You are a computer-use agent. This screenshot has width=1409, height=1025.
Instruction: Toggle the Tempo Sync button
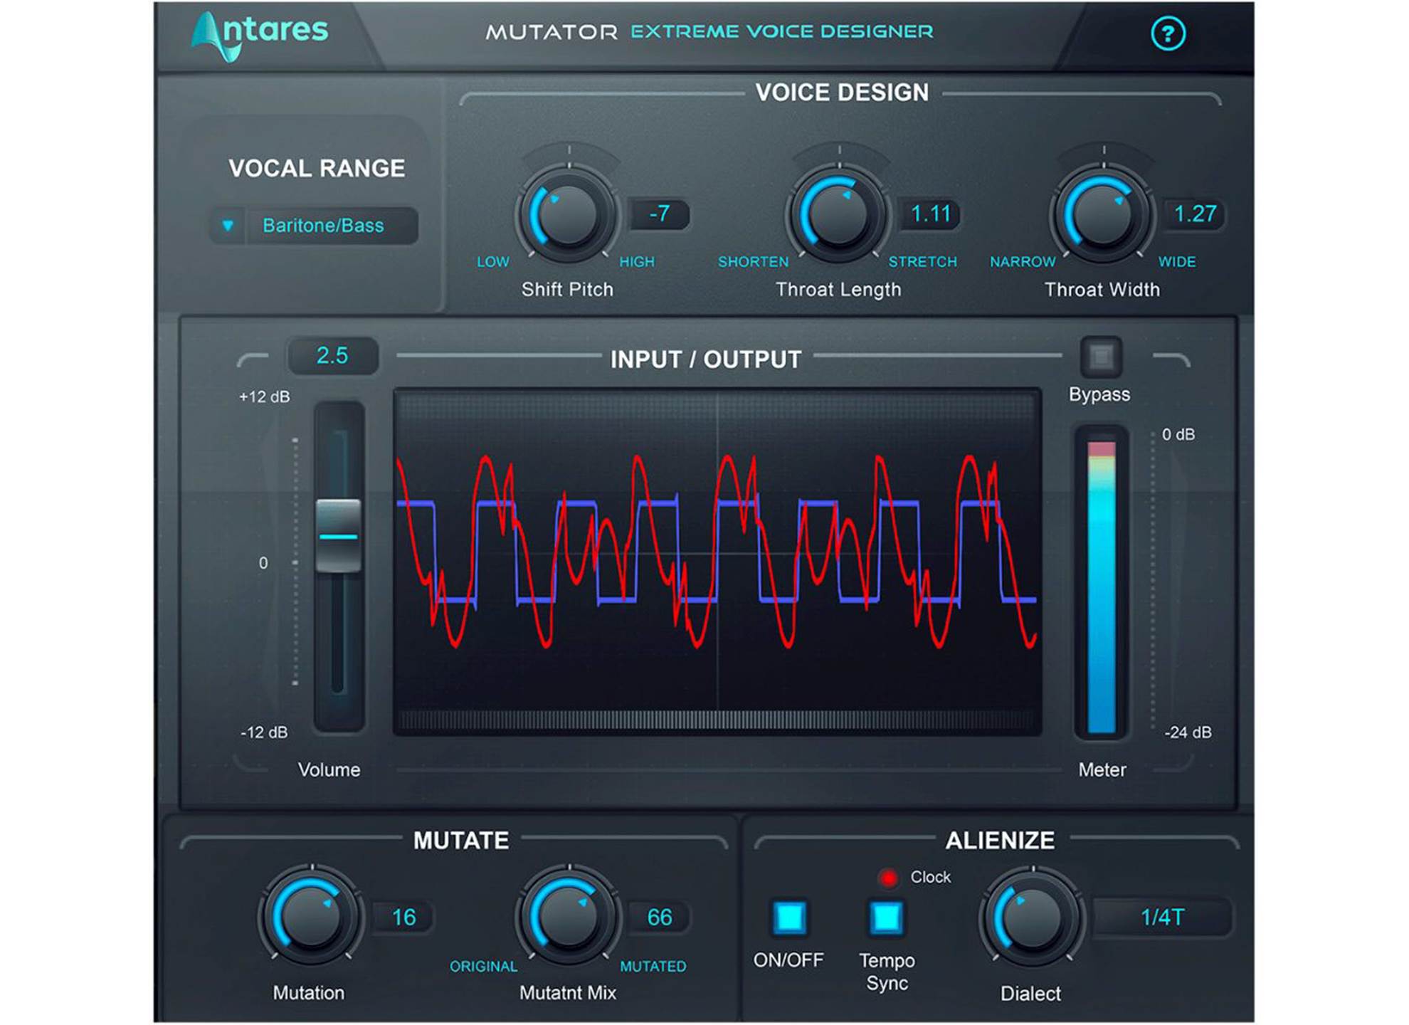(886, 917)
